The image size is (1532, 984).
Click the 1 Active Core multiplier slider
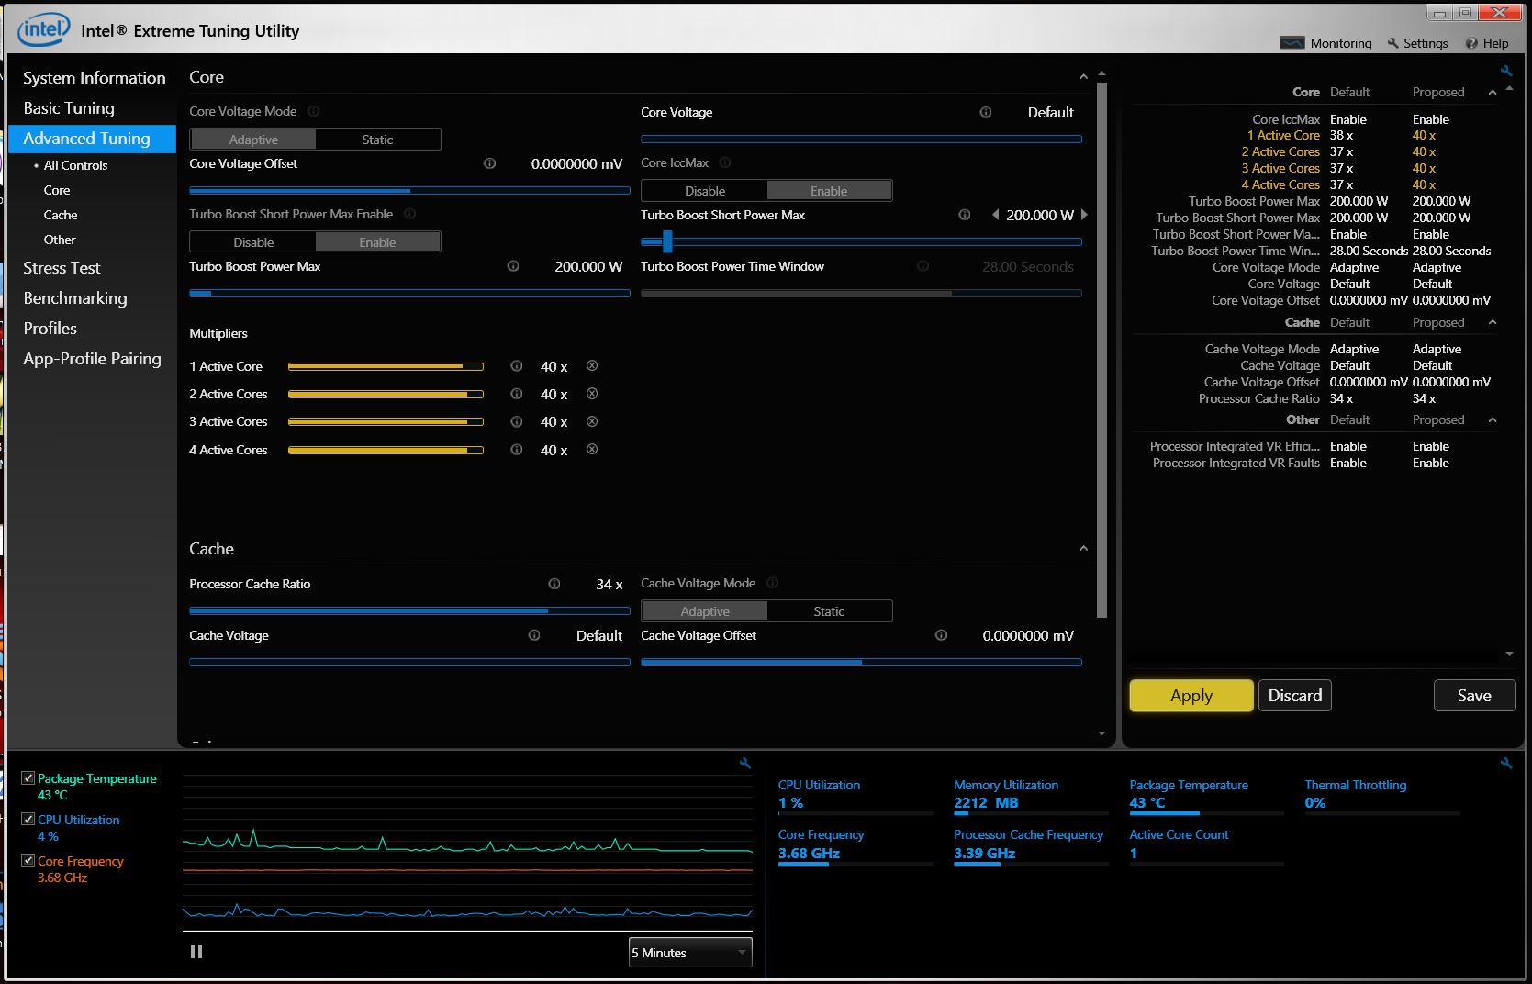pos(386,366)
